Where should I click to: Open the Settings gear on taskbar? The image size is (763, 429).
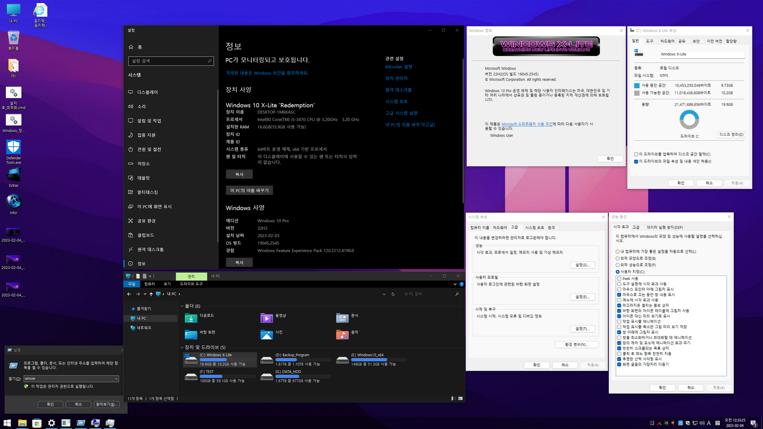(x=51, y=423)
